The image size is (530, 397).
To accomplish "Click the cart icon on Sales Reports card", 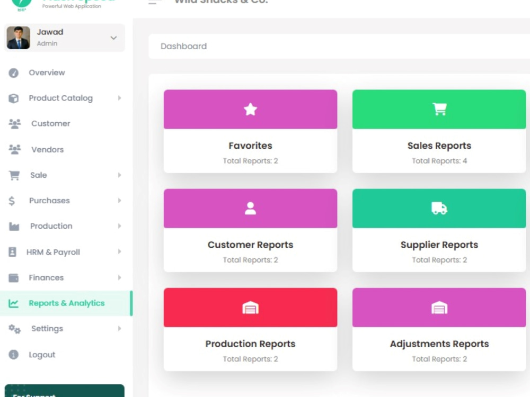I will coord(439,109).
